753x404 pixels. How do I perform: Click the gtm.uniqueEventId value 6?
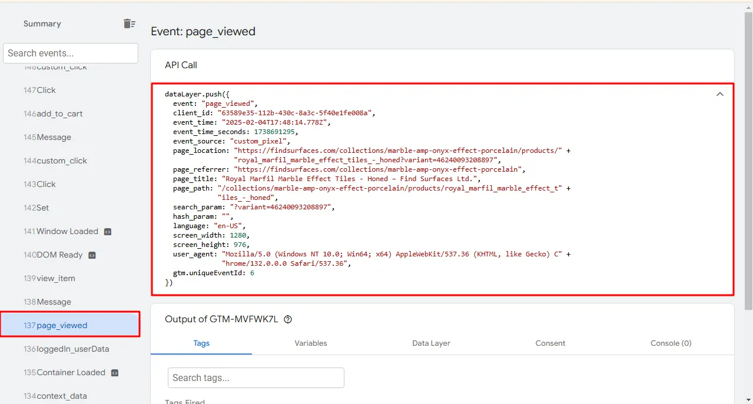[252, 273]
